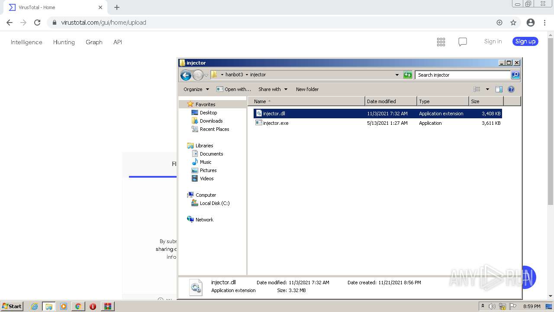Click Sign up button
Image resolution: width=554 pixels, height=312 pixels.
click(525, 41)
